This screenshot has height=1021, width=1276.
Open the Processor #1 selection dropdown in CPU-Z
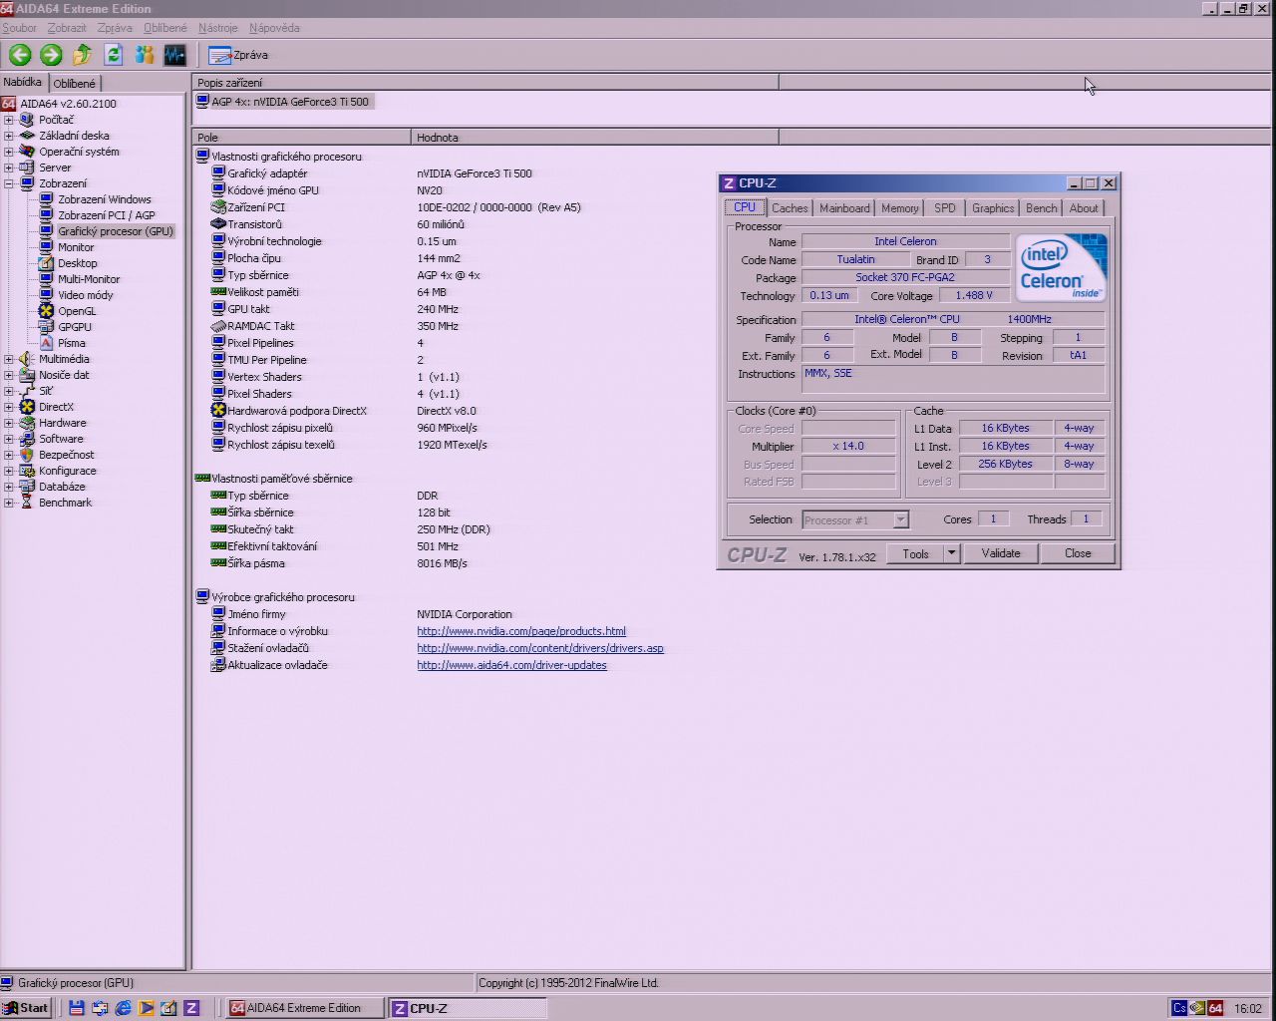(x=900, y=519)
